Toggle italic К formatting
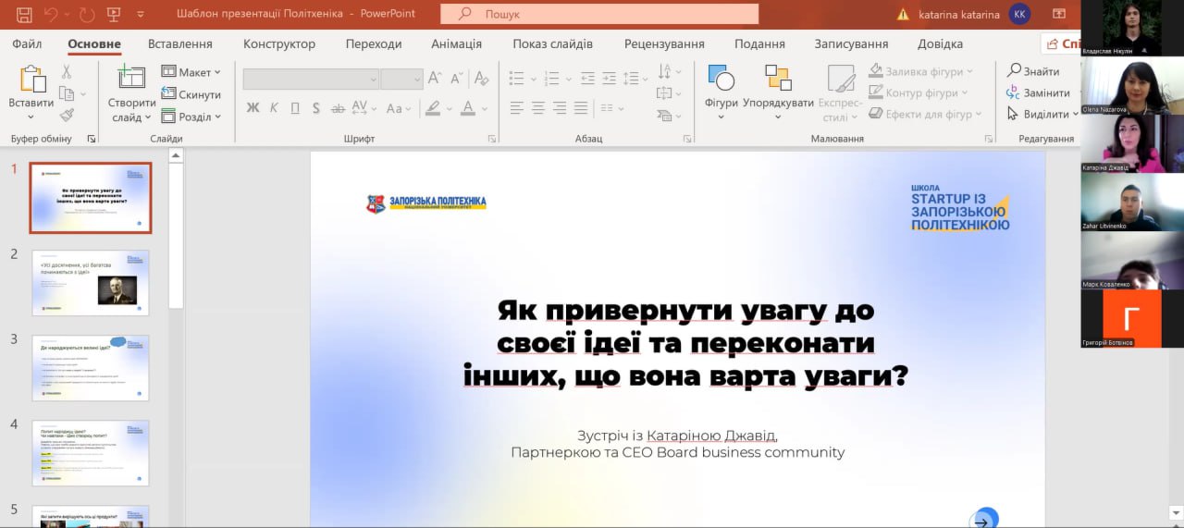 tap(274, 108)
